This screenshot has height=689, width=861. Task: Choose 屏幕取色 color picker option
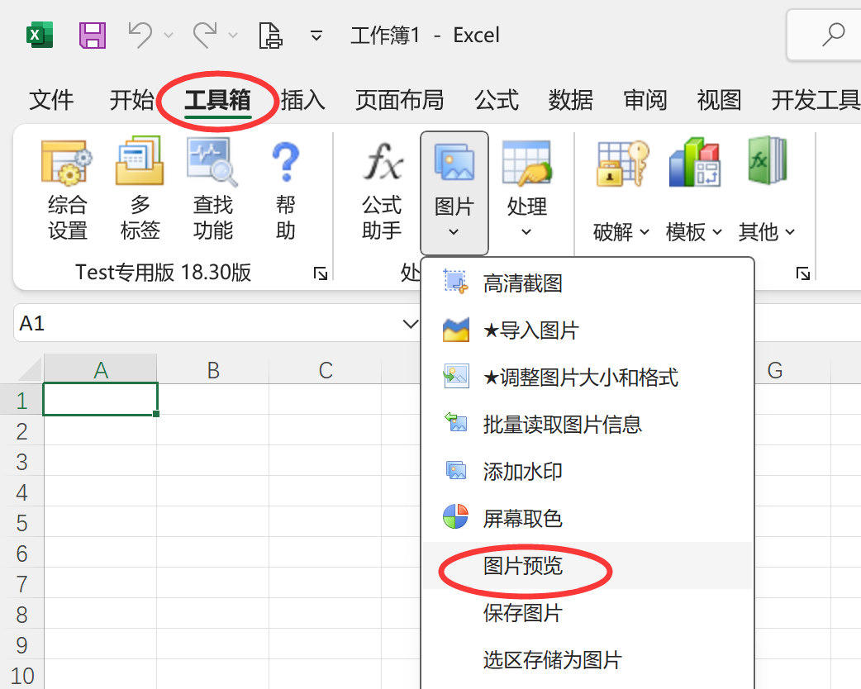tap(522, 519)
